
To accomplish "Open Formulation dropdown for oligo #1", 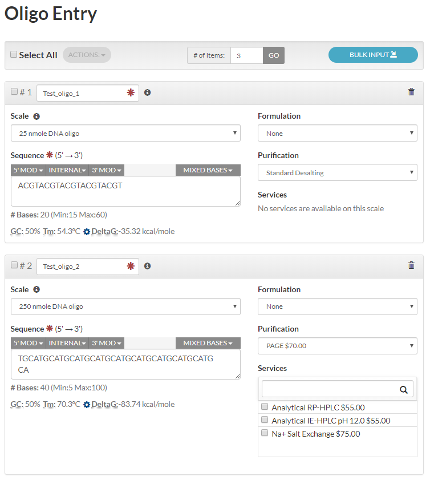I will [338, 133].
